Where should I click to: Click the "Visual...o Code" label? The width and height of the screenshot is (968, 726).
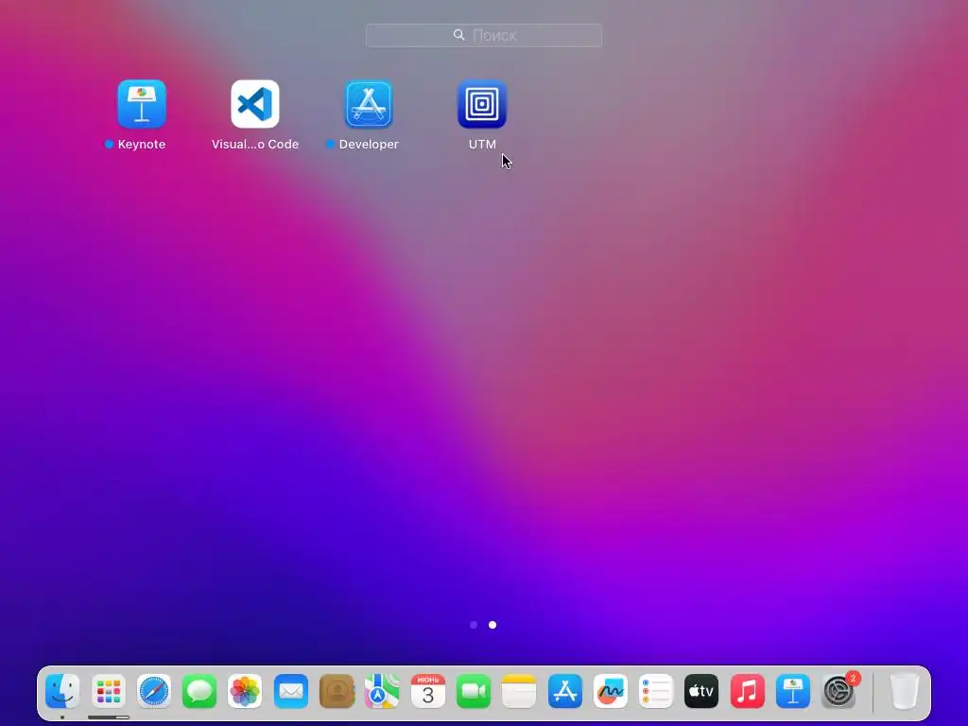(x=255, y=144)
